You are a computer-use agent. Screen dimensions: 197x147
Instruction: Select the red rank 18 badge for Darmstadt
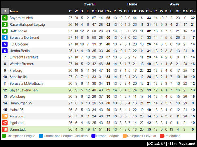(x=5, y=130)
